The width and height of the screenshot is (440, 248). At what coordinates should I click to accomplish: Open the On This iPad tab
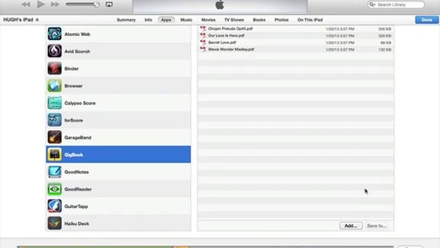[310, 20]
